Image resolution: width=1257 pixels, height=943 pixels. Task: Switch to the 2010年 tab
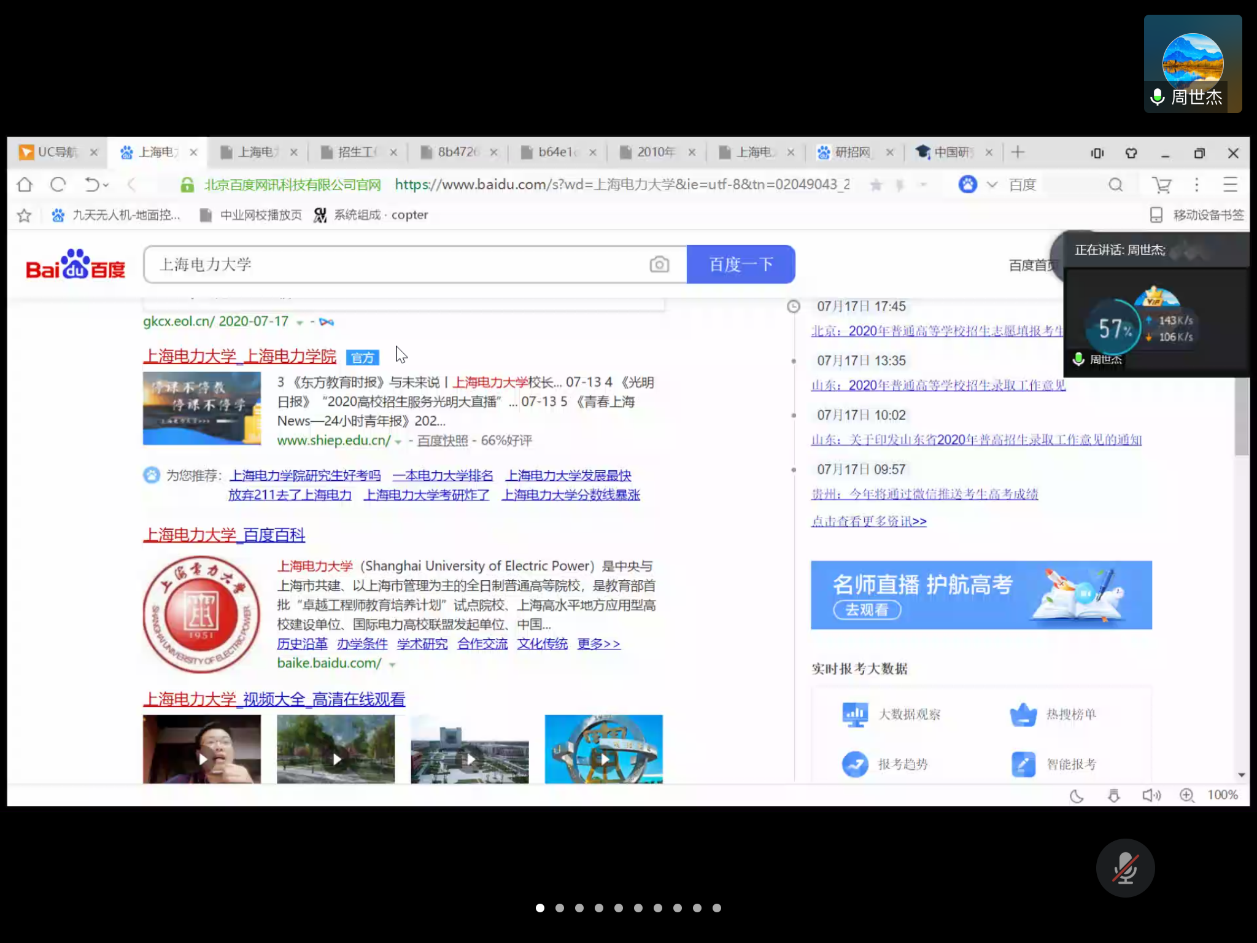[x=655, y=152]
